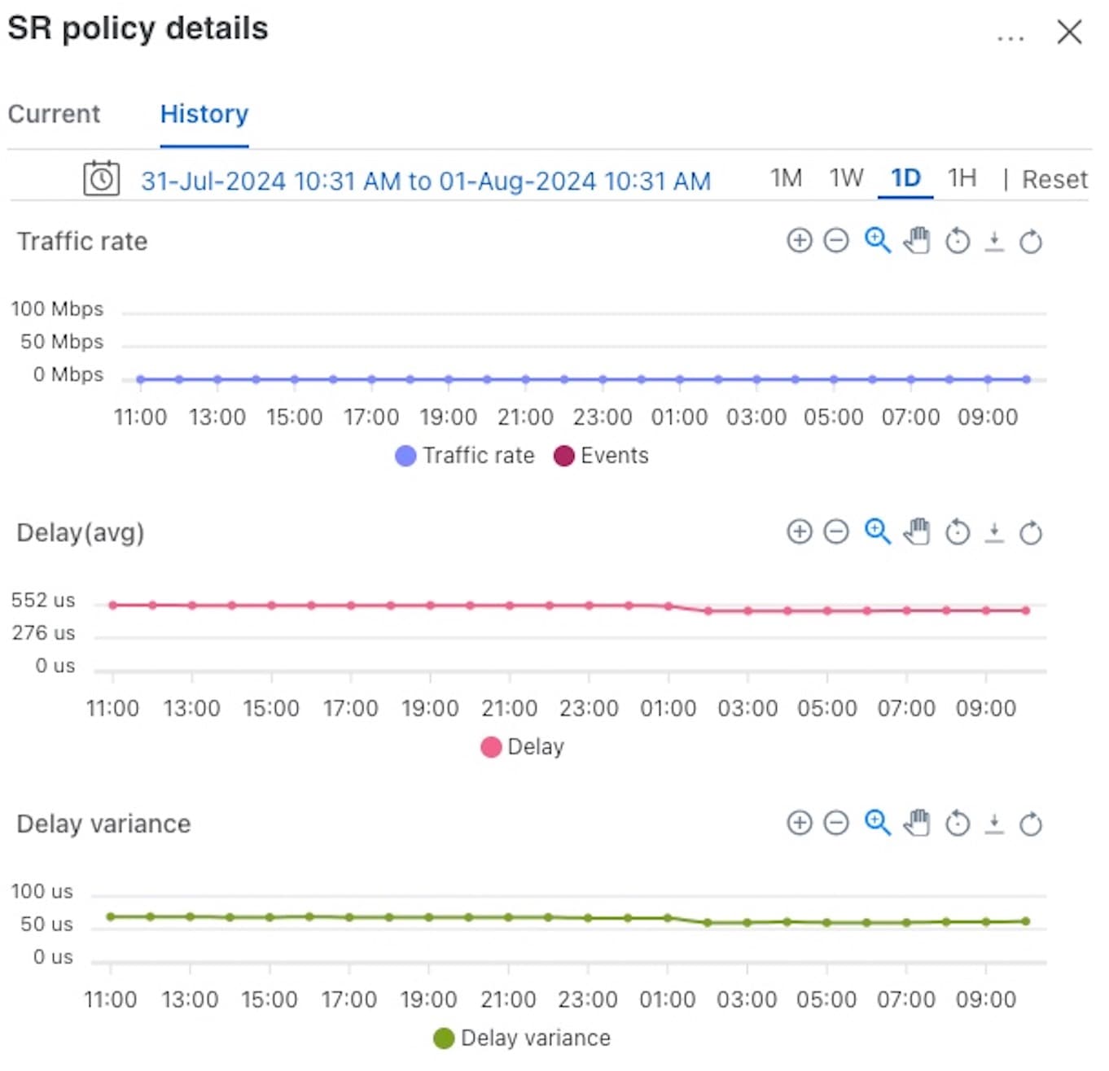Reset zoom on Delay variance chart

[958, 824]
